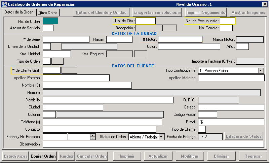Focus the No. de Cita input field

pyautogui.click(x=145, y=21)
